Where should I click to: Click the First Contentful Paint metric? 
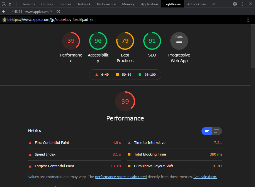tap(74, 143)
